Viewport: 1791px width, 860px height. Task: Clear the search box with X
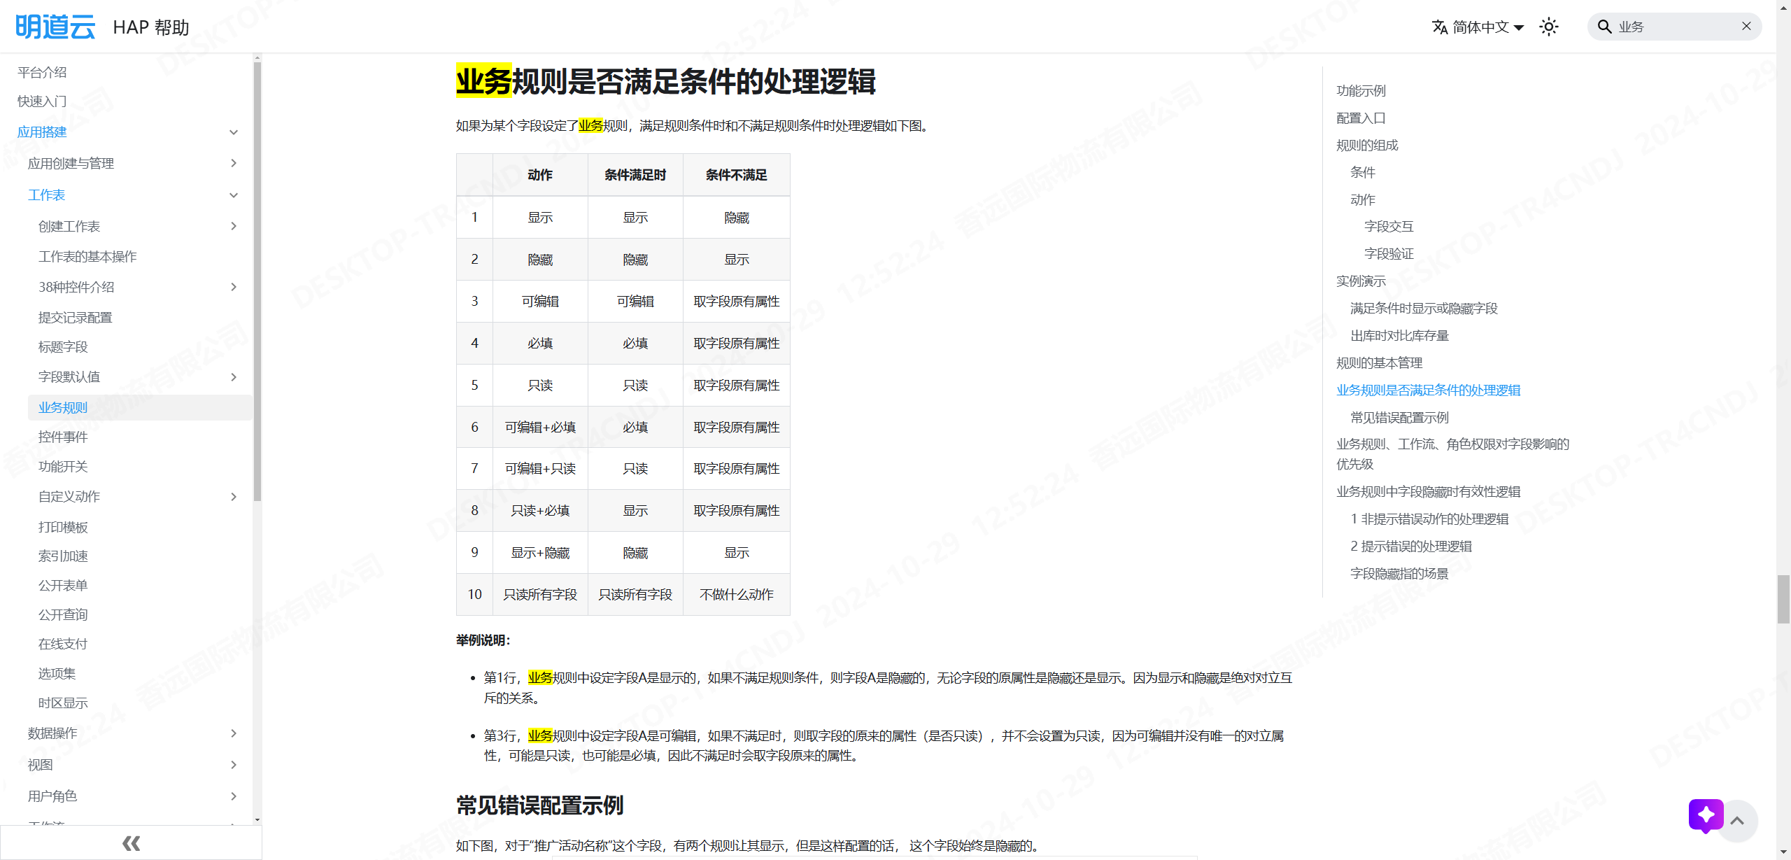(x=1746, y=27)
